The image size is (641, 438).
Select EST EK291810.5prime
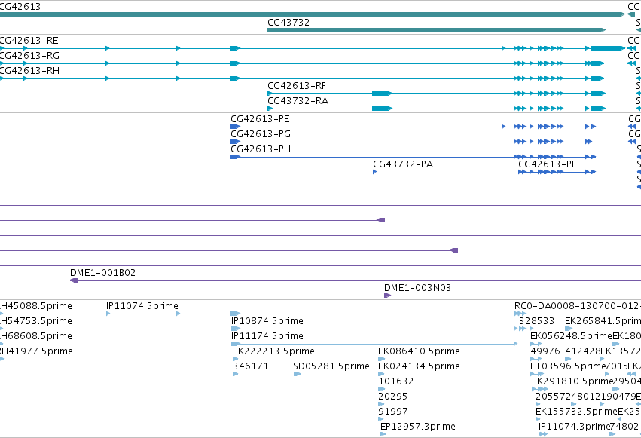tap(572, 381)
